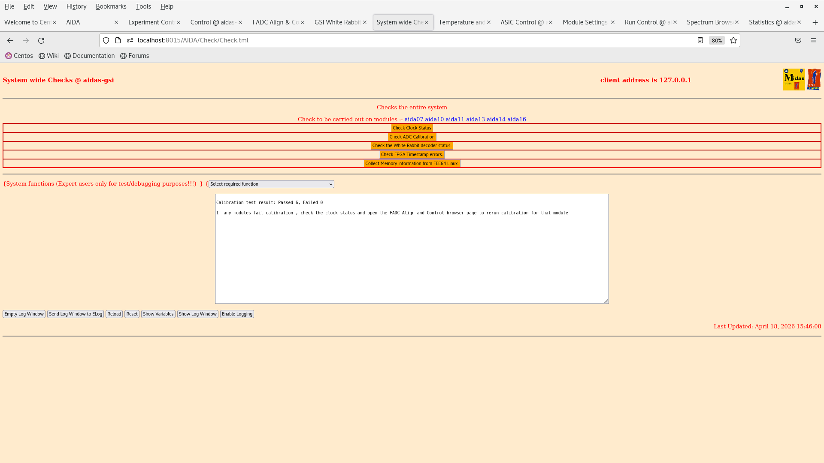
Task: Click the Midas logo image
Action: coord(794,79)
